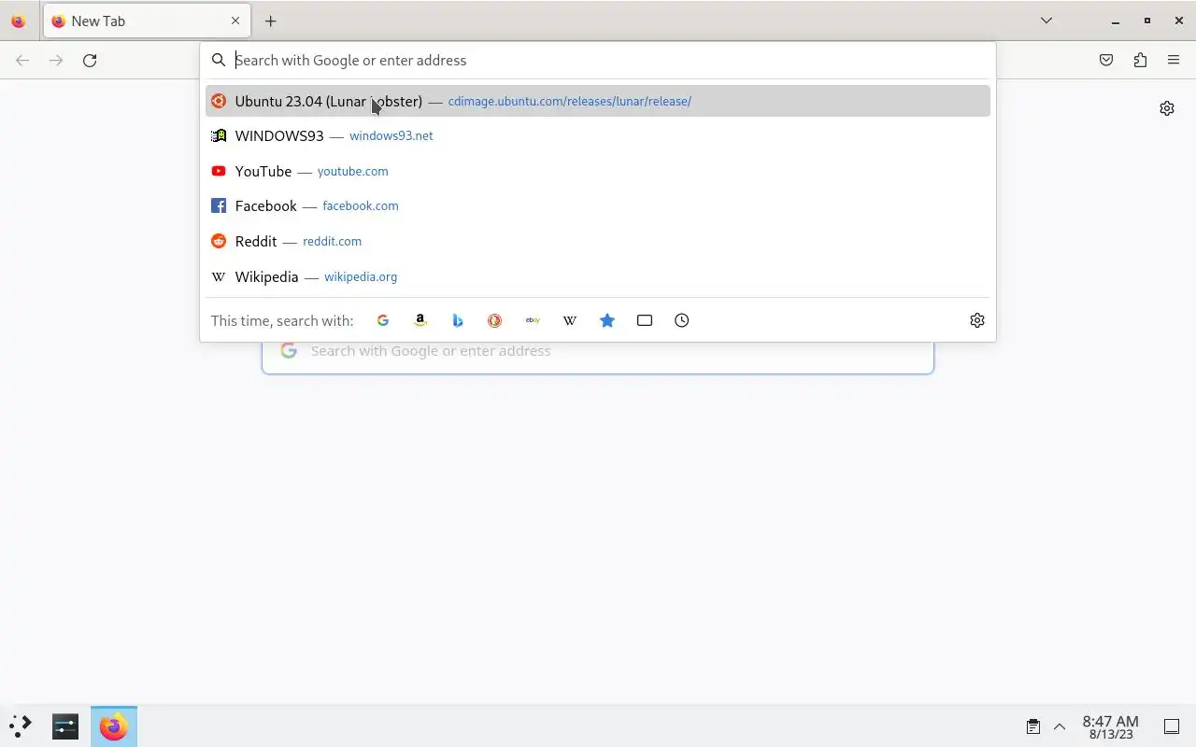This screenshot has width=1196, height=747.
Task: Search this time with Bing
Action: (458, 320)
